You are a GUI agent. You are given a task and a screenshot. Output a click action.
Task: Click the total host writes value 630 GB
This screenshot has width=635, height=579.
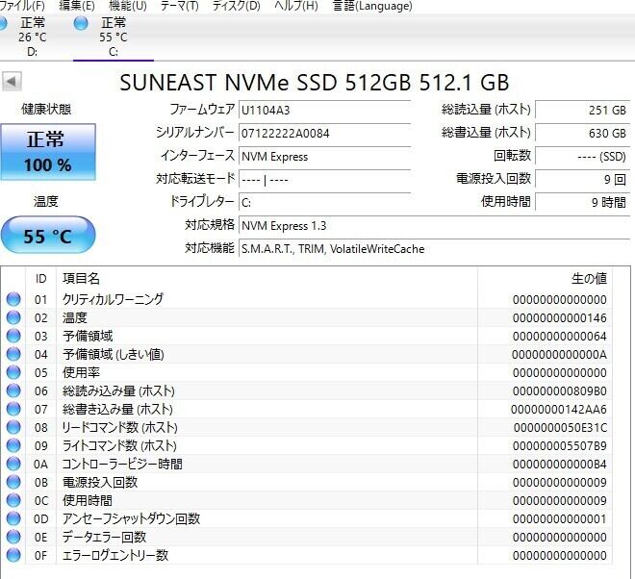pos(582,133)
